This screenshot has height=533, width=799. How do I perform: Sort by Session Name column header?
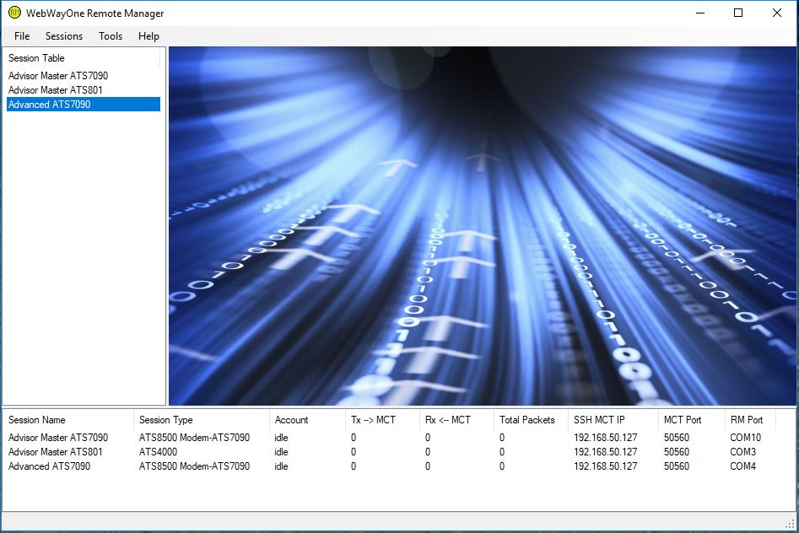coord(37,420)
